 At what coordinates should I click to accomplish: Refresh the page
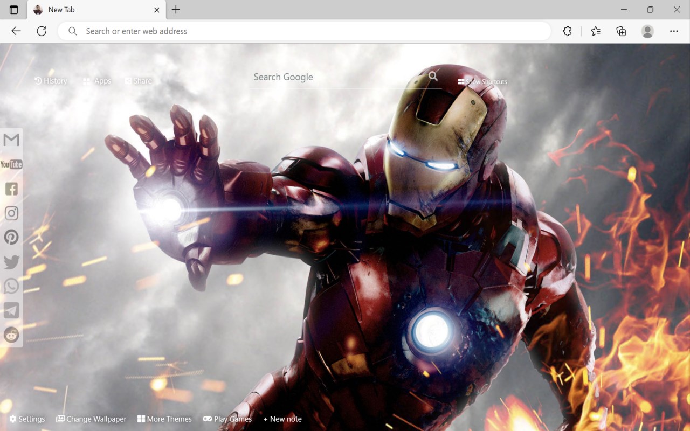[42, 31]
